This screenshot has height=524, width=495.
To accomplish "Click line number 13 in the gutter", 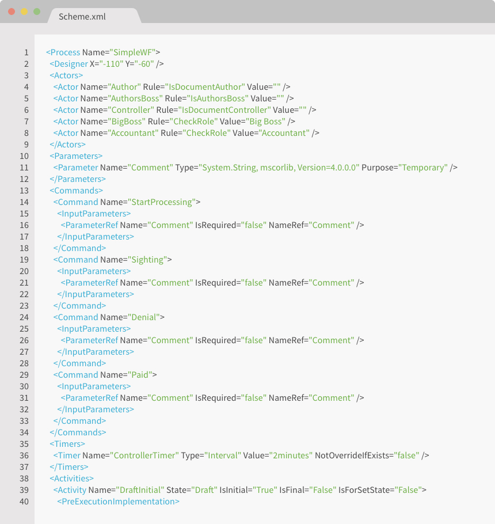I will [x=24, y=191].
